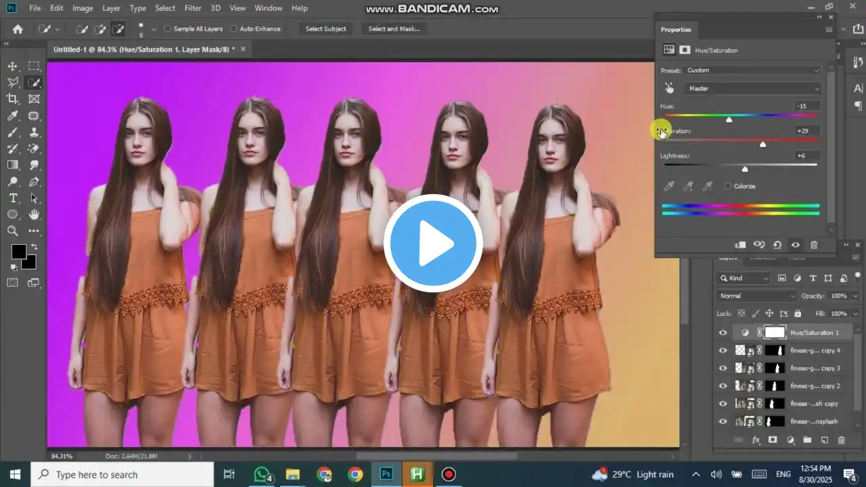Add a layer style with fx icon

(x=756, y=440)
